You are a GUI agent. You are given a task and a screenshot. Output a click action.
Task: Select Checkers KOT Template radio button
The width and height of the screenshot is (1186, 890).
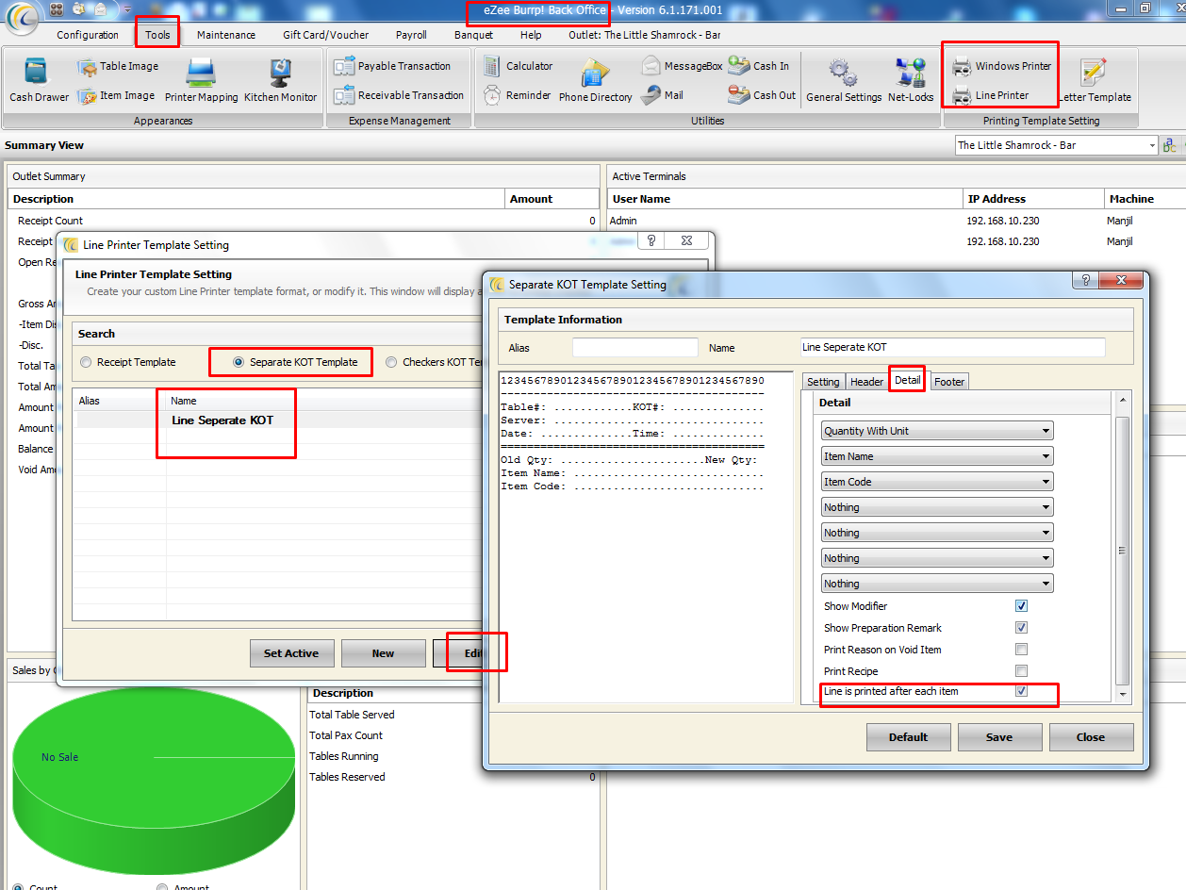click(392, 362)
